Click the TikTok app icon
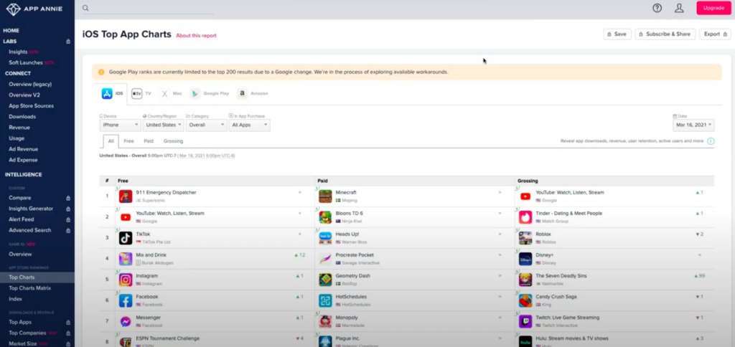 pyautogui.click(x=126, y=238)
